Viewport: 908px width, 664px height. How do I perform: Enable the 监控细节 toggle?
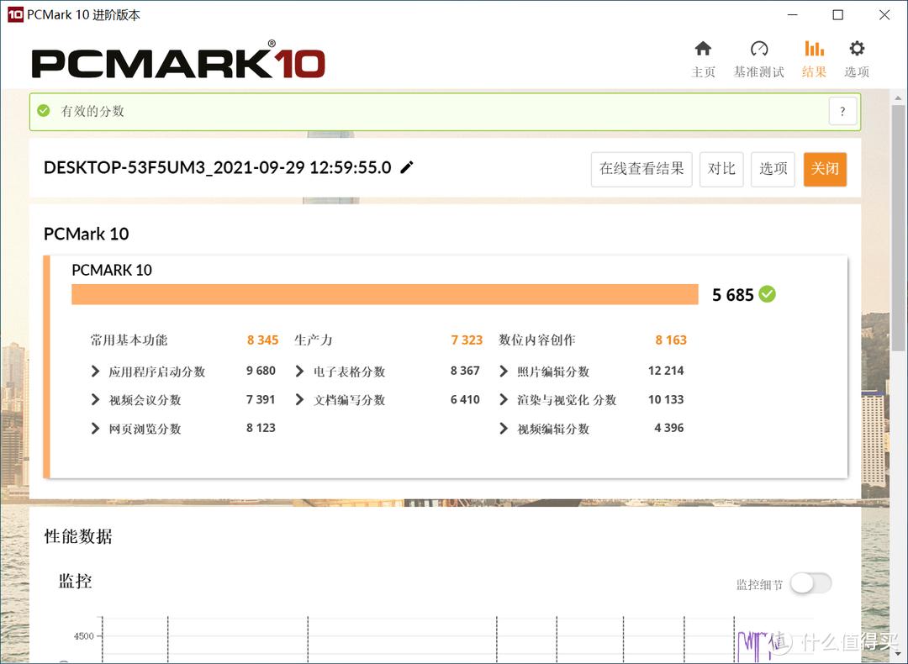click(x=810, y=582)
